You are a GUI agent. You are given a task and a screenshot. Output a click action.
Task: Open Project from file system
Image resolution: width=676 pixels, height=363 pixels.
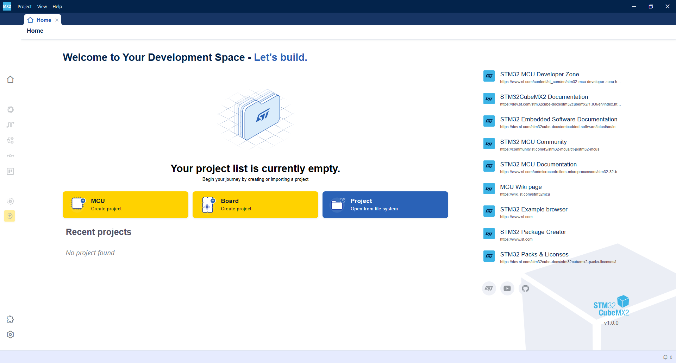coord(385,205)
